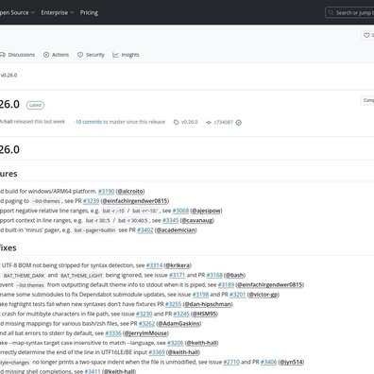
Task: Click the Insights graph icon
Action: [115, 55]
